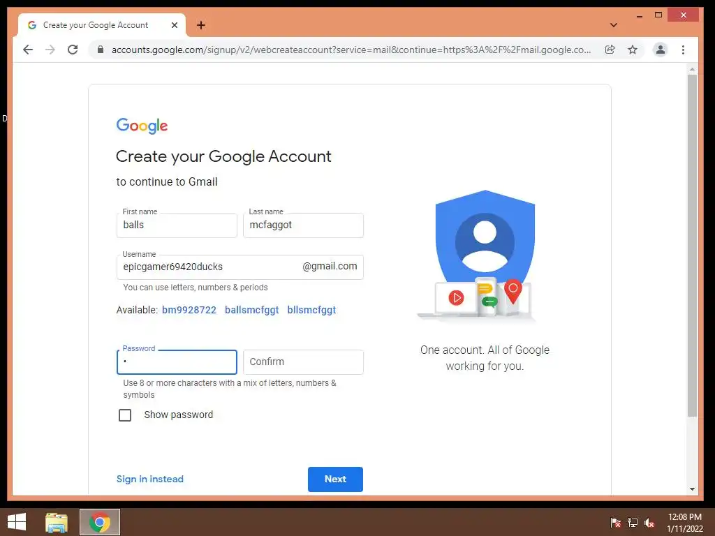This screenshot has width=715, height=536.
Task: Reload the current page
Action: (x=73, y=50)
